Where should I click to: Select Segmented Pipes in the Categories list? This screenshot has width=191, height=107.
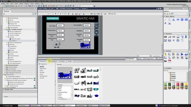pyautogui.click(x=63, y=92)
